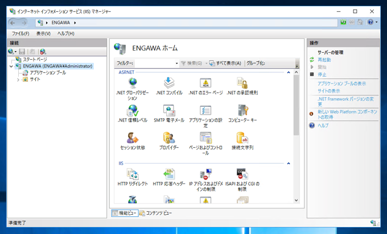387x234 pixels.
Task: Click the scrollbar down arrow in feature list
Action: point(297,200)
